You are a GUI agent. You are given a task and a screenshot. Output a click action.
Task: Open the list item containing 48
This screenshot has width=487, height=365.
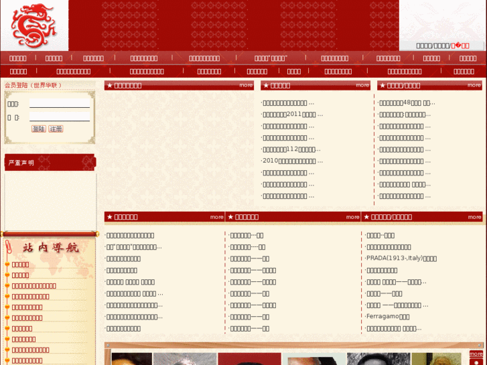pyautogui.click(x=407, y=103)
